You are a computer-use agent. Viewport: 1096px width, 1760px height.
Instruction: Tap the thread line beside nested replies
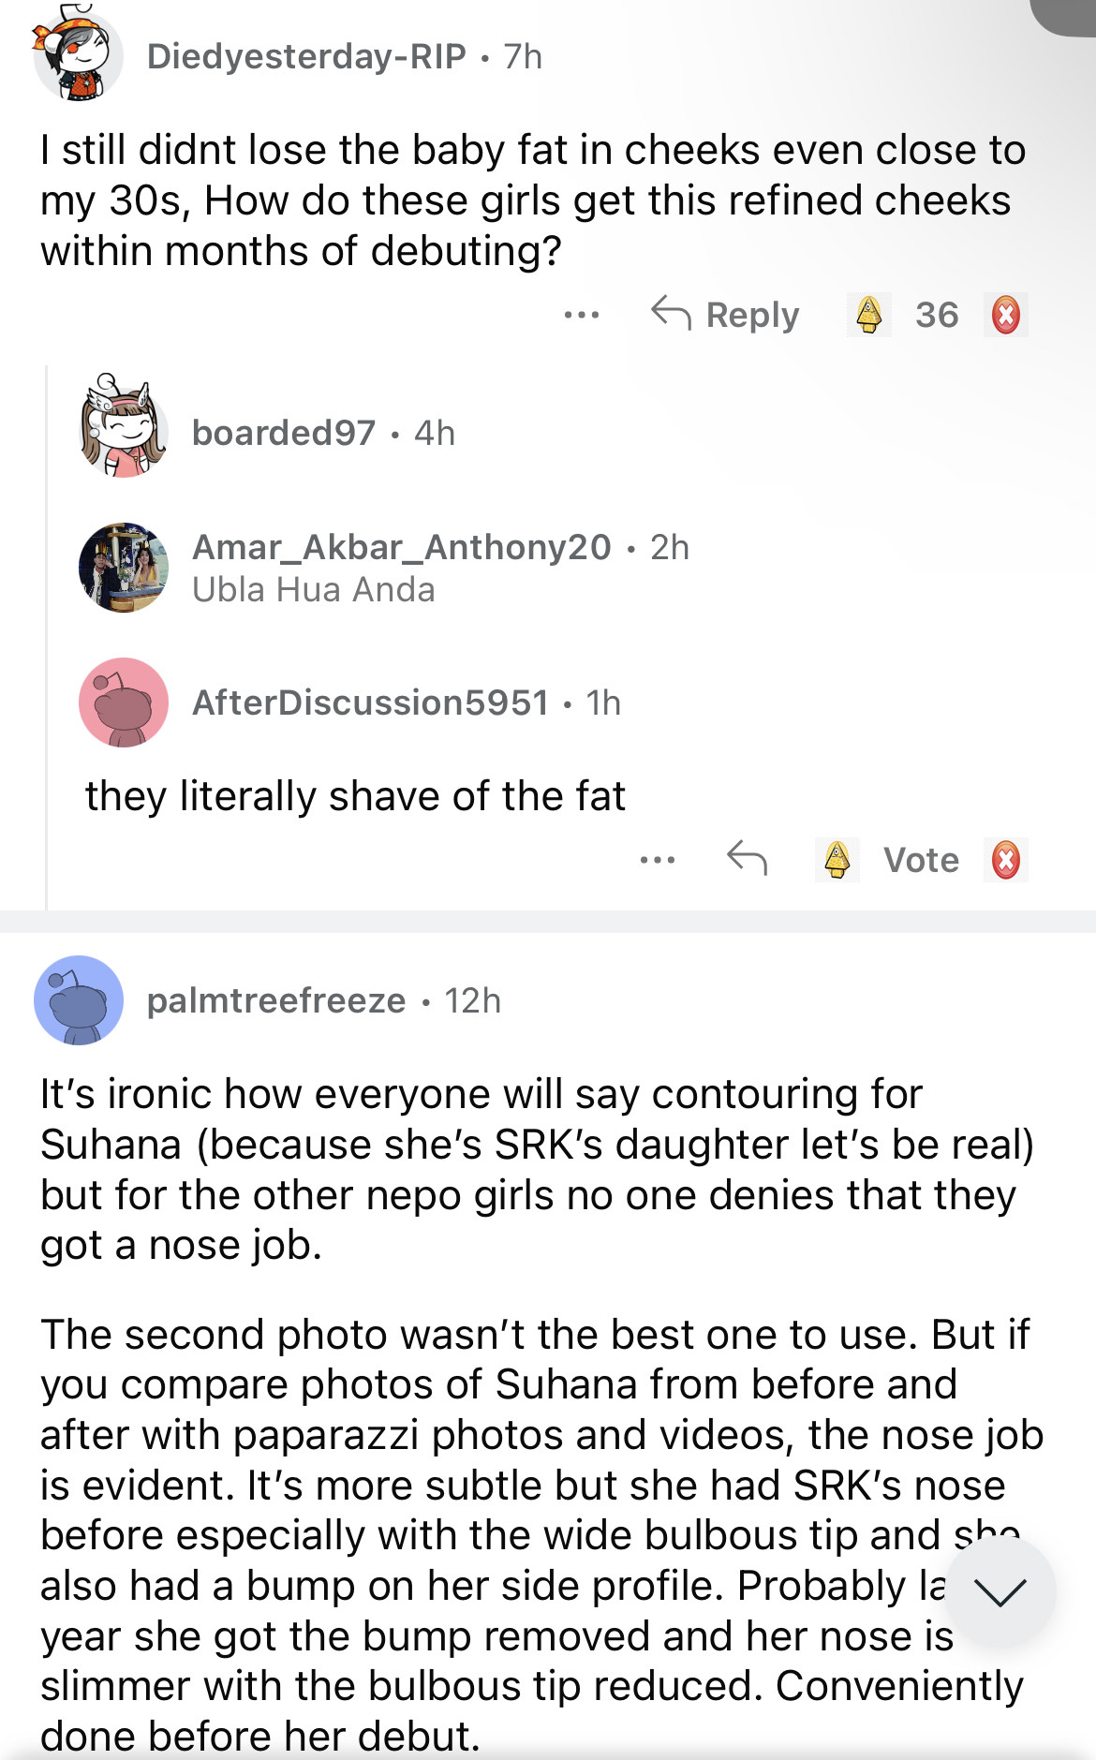(x=47, y=637)
